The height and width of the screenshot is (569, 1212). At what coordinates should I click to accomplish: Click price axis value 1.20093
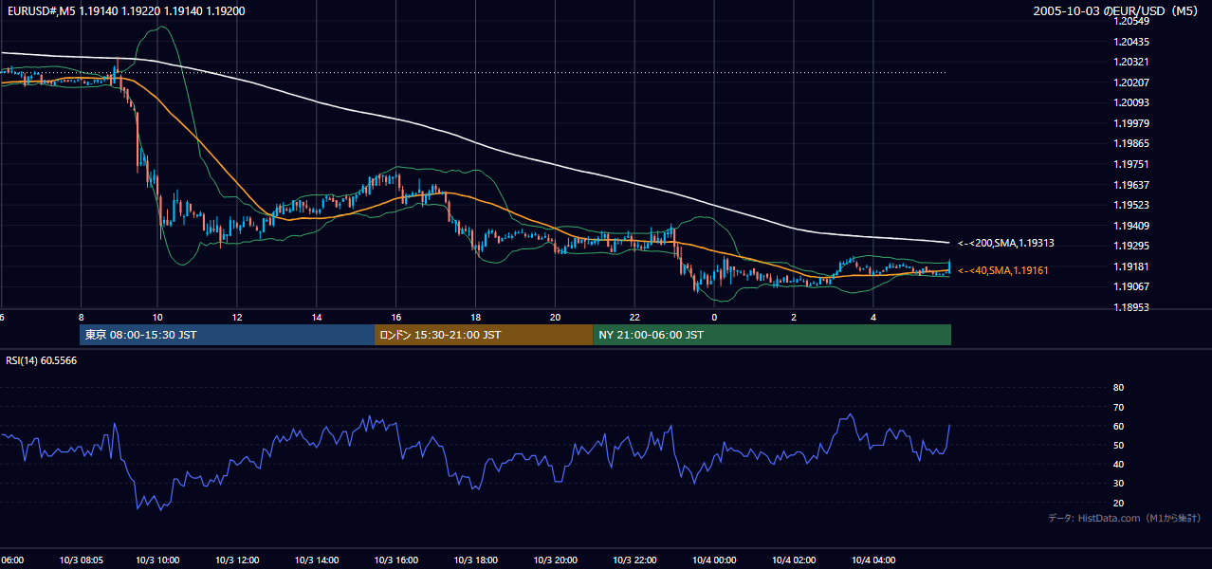pyautogui.click(x=1131, y=103)
